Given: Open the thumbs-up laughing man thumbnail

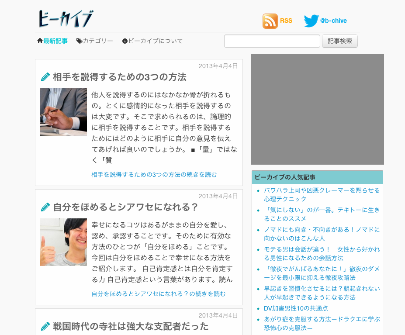Looking at the screenshot, I should [x=63, y=242].
